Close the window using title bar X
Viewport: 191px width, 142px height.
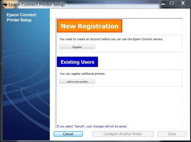[183, 3]
